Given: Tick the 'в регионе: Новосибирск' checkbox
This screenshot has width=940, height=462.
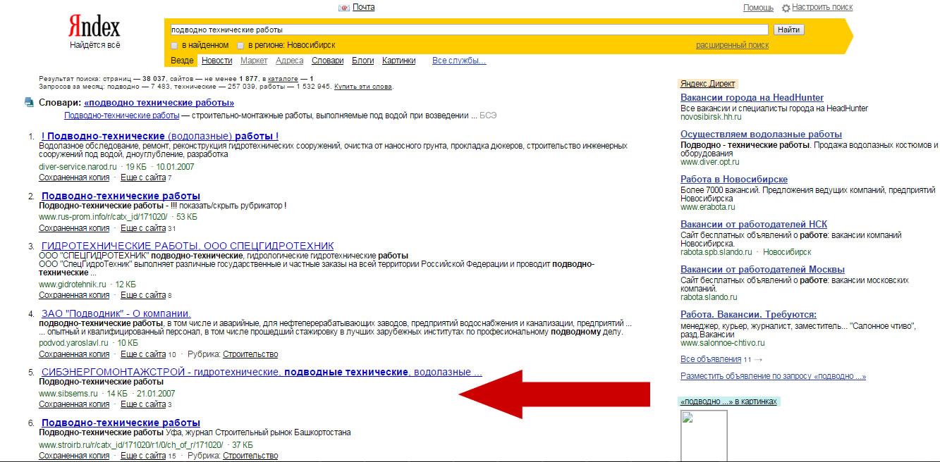Looking at the screenshot, I should click(x=240, y=45).
